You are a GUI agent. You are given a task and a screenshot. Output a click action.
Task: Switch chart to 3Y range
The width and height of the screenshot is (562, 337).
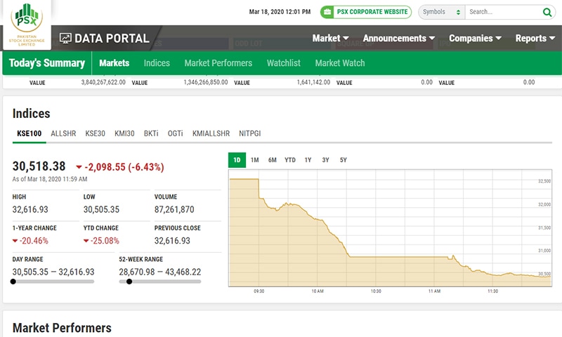click(x=325, y=160)
